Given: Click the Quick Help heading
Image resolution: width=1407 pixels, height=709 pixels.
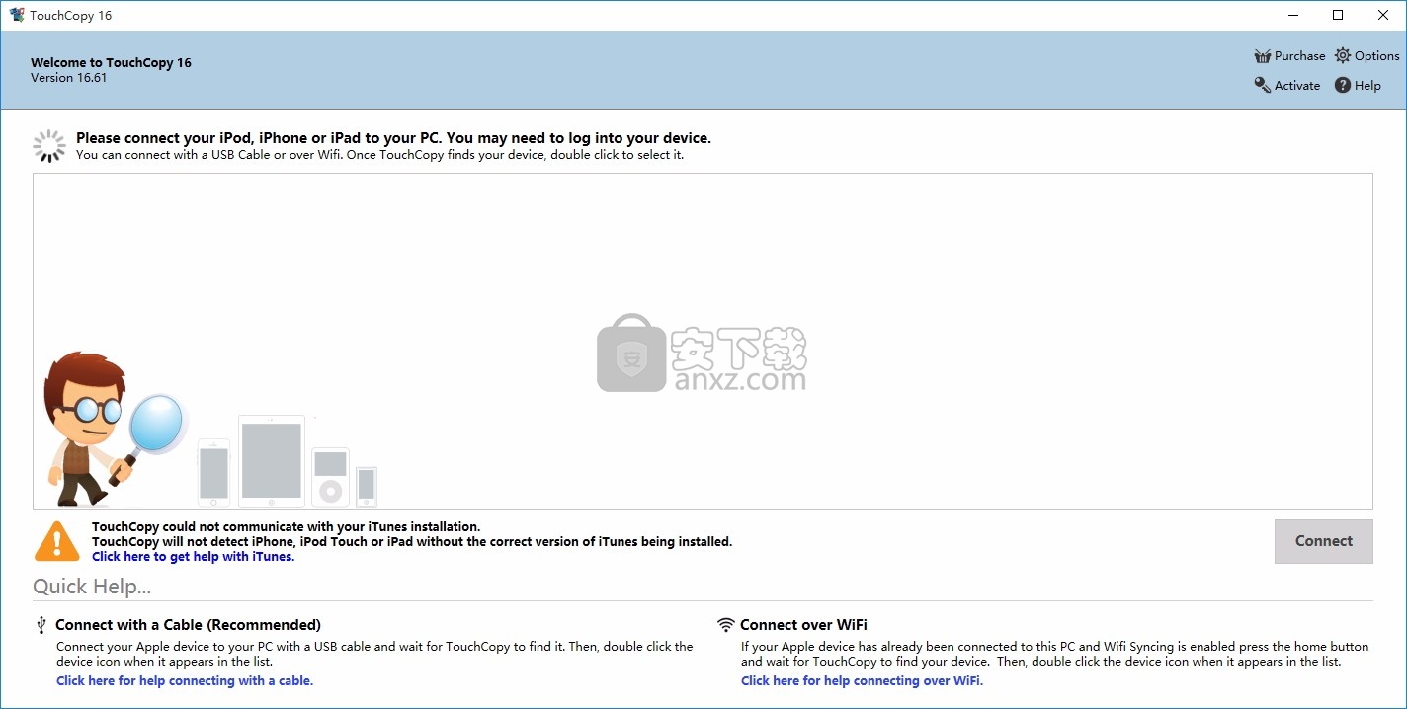Looking at the screenshot, I should click(x=92, y=588).
